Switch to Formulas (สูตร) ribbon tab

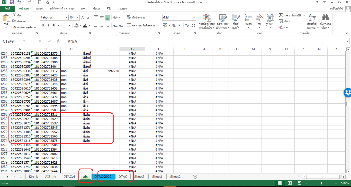pyautogui.click(x=83, y=8)
